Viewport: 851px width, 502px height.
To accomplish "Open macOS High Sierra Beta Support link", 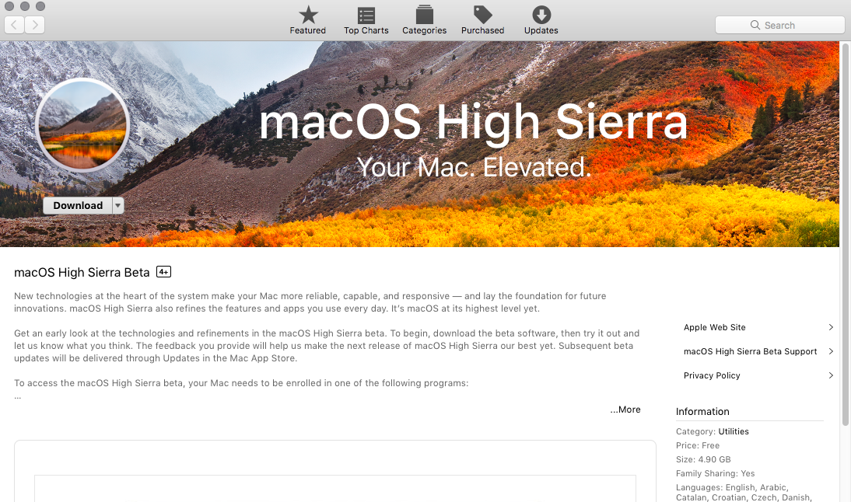I will pos(750,351).
